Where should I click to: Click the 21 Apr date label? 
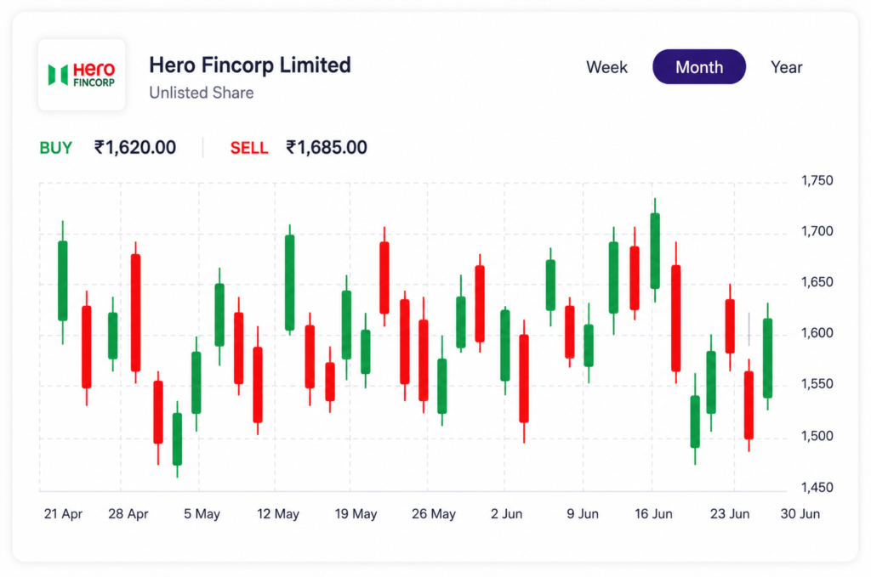(x=63, y=514)
